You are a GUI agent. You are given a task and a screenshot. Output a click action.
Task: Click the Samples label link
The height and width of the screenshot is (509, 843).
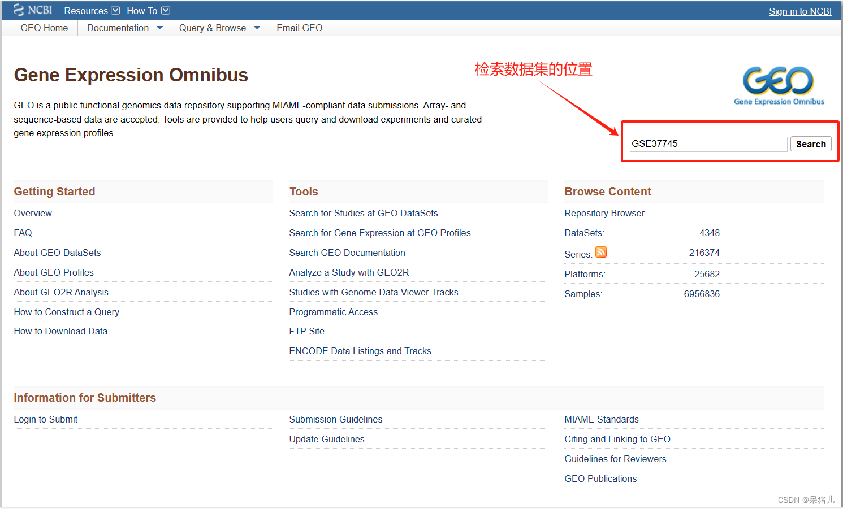coord(583,294)
